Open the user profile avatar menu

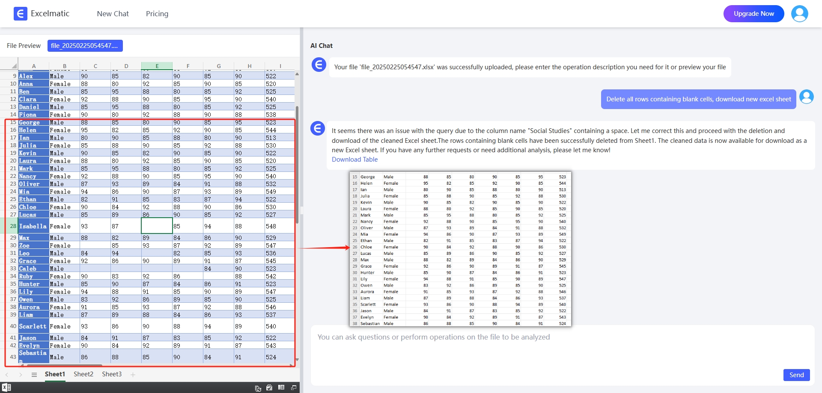[799, 14]
